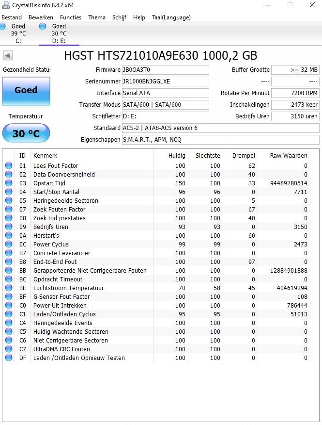Click the Buffer Grootte field >= 32 MB
Image resolution: width=322 pixels, height=425 pixels.
[x=295, y=70]
